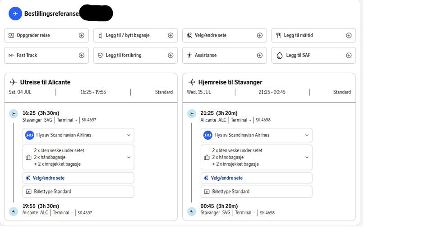
Task: Click landing icon at 00:45 Stavanger arrival
Action: click(192, 211)
